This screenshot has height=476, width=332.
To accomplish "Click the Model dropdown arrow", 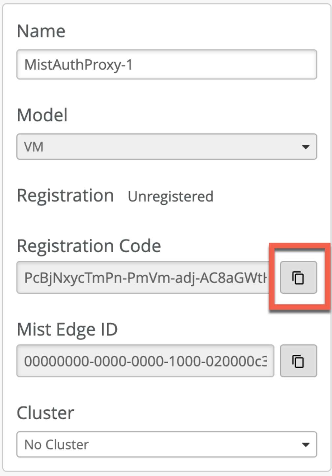I will click(x=306, y=147).
